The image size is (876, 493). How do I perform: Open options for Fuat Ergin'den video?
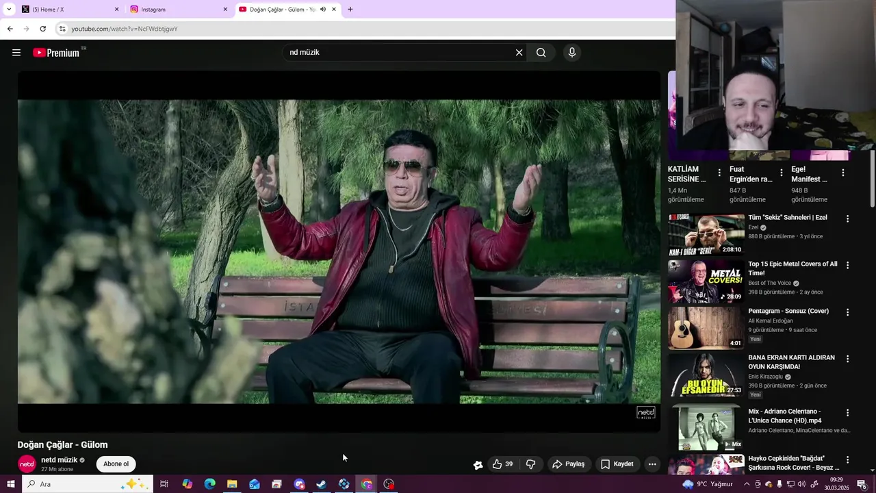pos(782,173)
